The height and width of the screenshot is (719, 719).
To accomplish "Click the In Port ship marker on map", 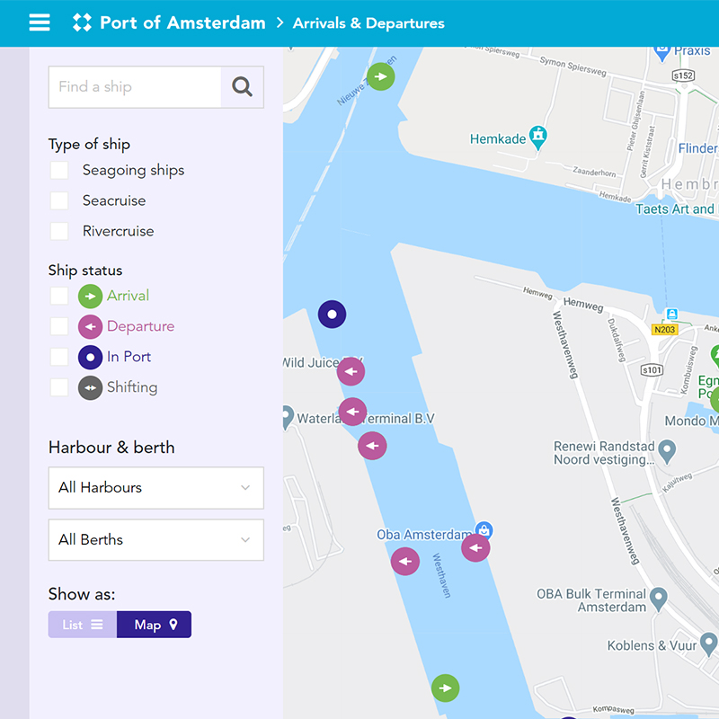I will pos(333,315).
